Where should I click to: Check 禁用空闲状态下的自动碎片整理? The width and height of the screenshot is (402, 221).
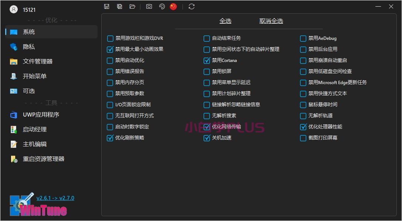(x=207, y=49)
